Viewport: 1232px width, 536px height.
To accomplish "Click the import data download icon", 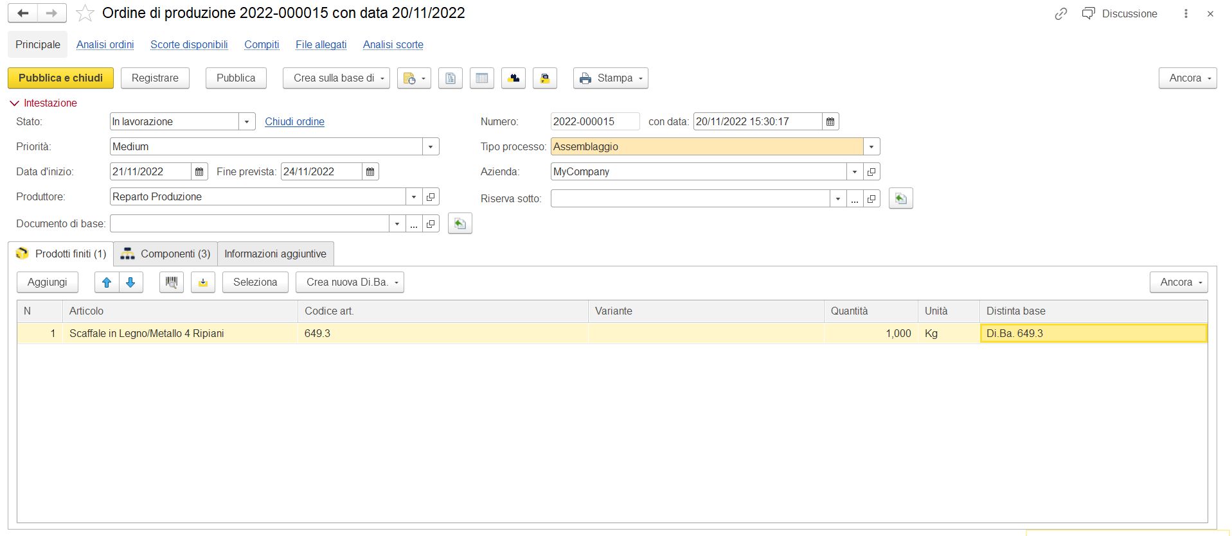I will (203, 282).
